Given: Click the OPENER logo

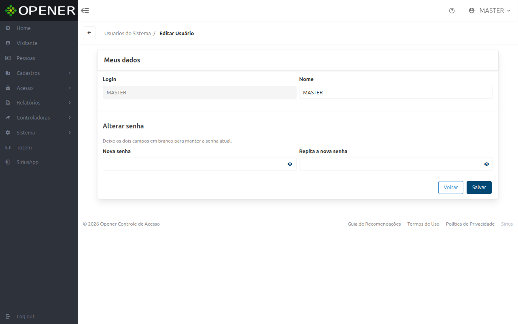Looking at the screenshot, I should 40,11.
